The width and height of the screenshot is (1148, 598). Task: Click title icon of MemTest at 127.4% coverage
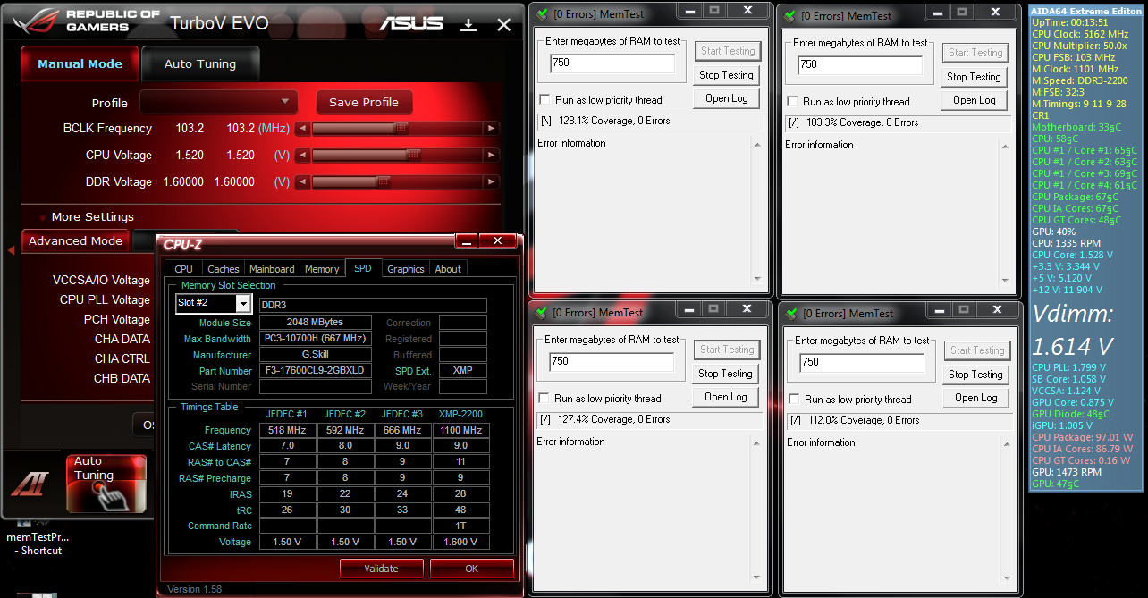pos(542,313)
